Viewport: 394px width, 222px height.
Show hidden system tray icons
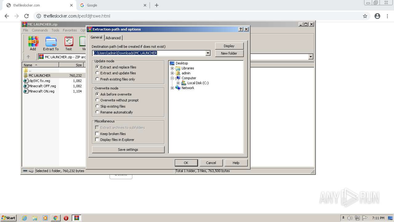click(x=343, y=218)
